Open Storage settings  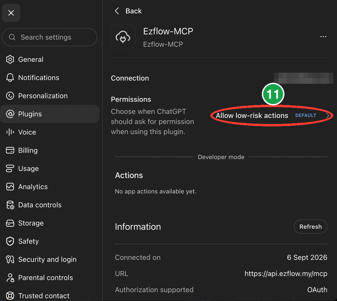(50, 223)
